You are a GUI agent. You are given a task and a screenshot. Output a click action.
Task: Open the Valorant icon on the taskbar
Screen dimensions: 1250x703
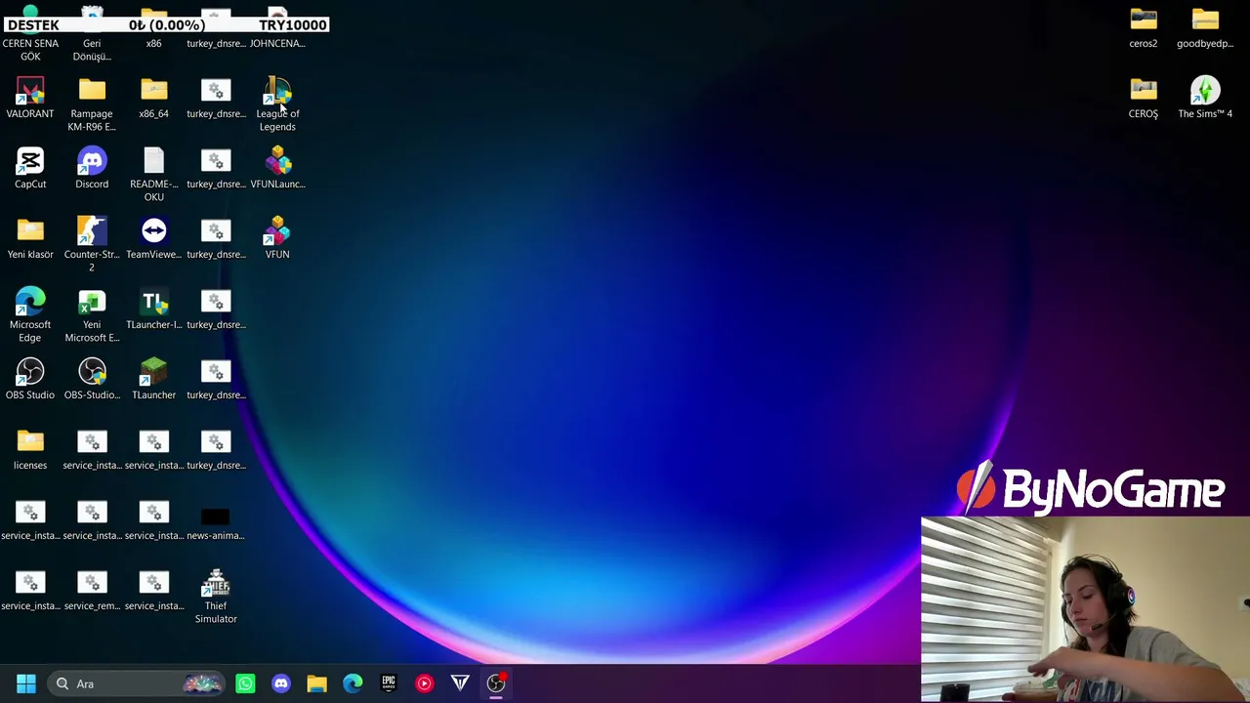(x=460, y=683)
